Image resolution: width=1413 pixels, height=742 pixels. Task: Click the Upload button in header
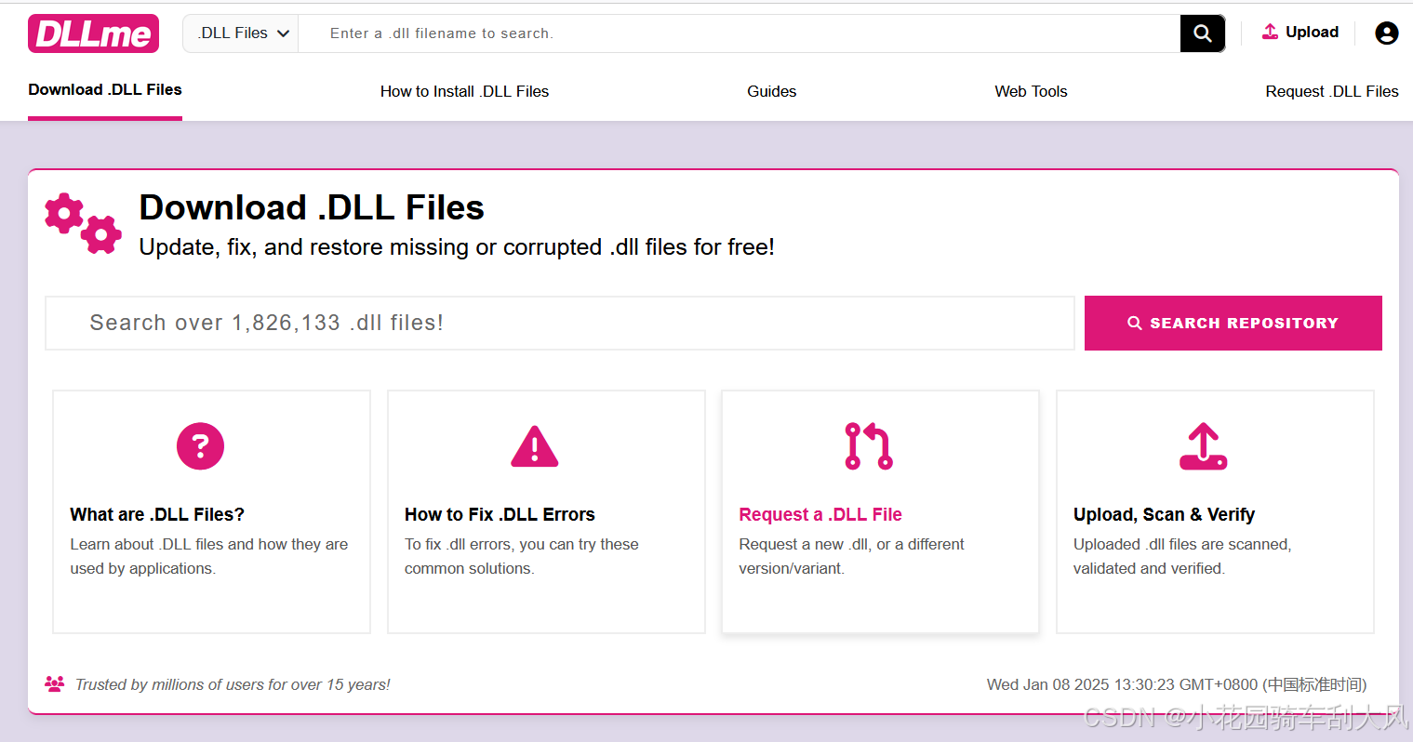[x=1300, y=33]
